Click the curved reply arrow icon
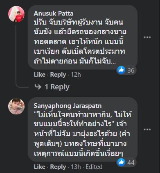This screenshot has height=173, width=160. (x=38, y=87)
